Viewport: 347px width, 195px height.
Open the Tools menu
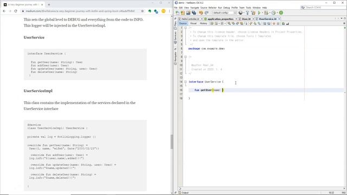[x=248, y=8]
